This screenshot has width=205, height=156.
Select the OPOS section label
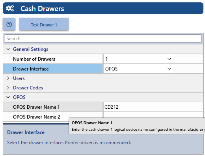[19, 97]
